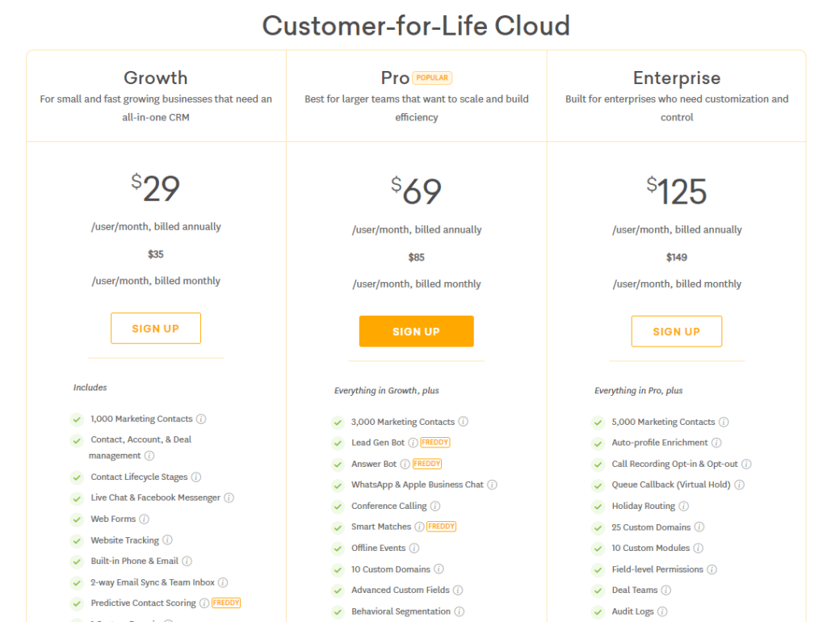
Task: Click info icon next to Web Forms
Action: point(144,519)
